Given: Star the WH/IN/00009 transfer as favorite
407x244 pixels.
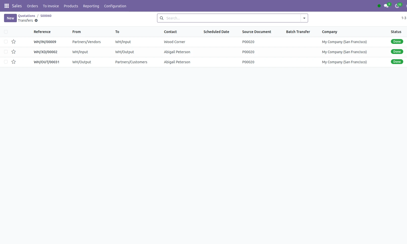Looking at the screenshot, I should (x=14, y=42).
